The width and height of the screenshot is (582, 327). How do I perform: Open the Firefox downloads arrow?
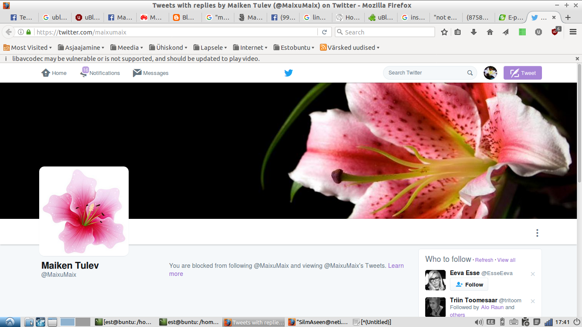click(x=474, y=32)
